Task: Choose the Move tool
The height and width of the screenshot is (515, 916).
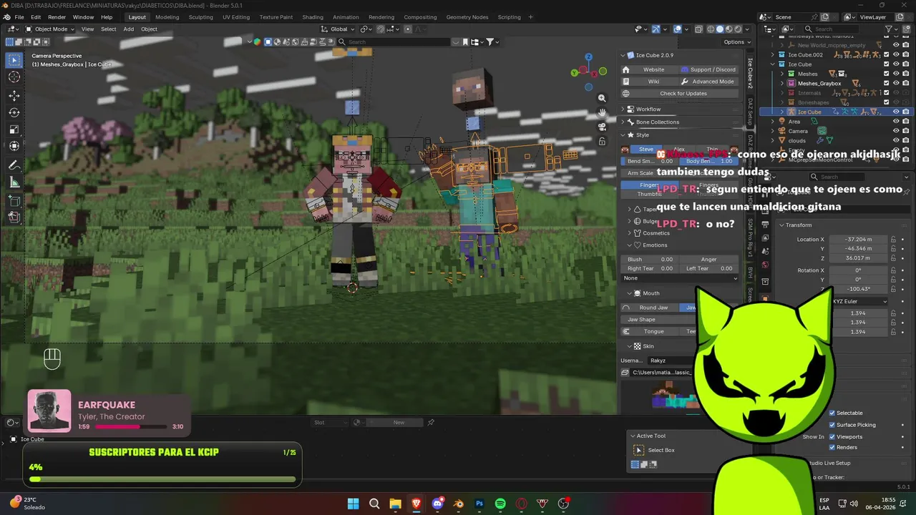Action: pos(14,95)
